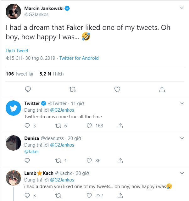Open replies on the Twitter account's comment
The height and width of the screenshot is (201, 189).
tap(27, 126)
